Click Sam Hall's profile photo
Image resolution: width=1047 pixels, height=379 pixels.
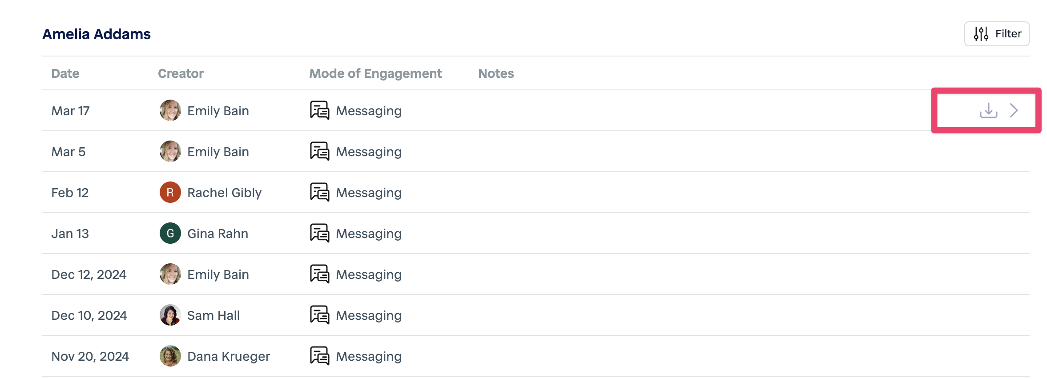[x=170, y=315]
